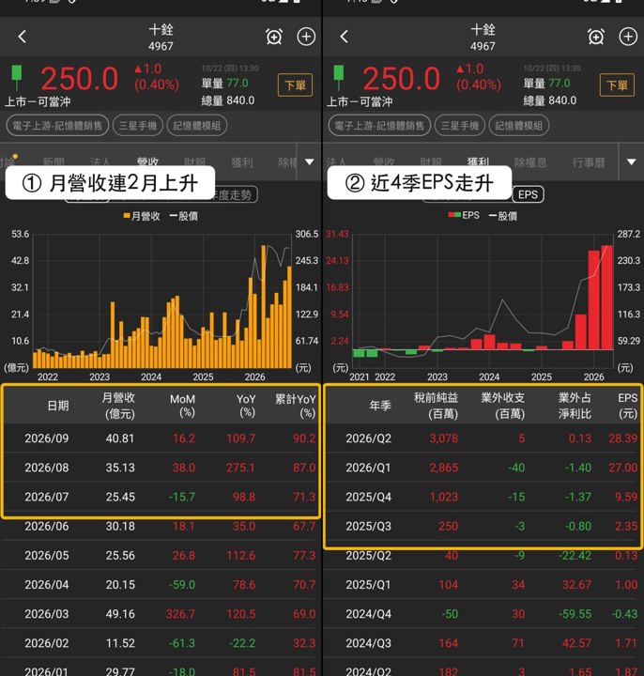Switch to 獲利 tab in left panel
Viewport: 644px width, 676px height.
(x=242, y=162)
